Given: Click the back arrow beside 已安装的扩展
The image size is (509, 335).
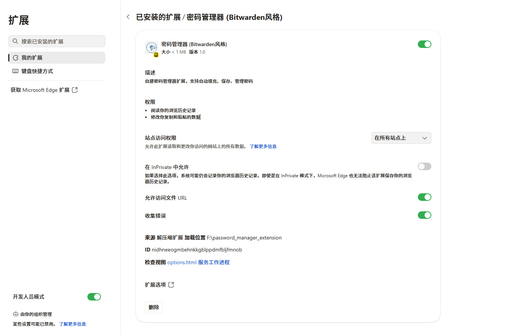Looking at the screenshot, I should (128, 17).
